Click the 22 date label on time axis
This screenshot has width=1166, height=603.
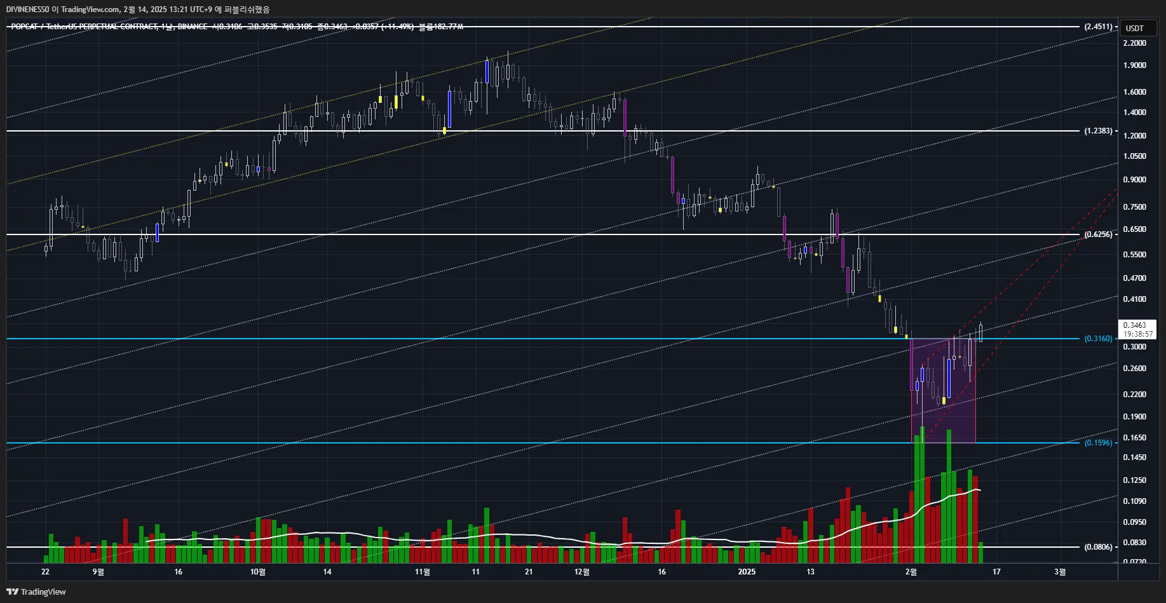coord(45,572)
